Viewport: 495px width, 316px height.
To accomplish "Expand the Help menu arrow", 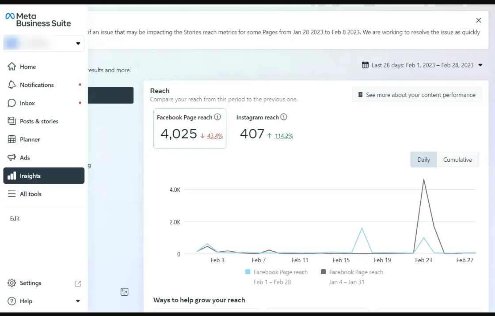I will pos(78,301).
